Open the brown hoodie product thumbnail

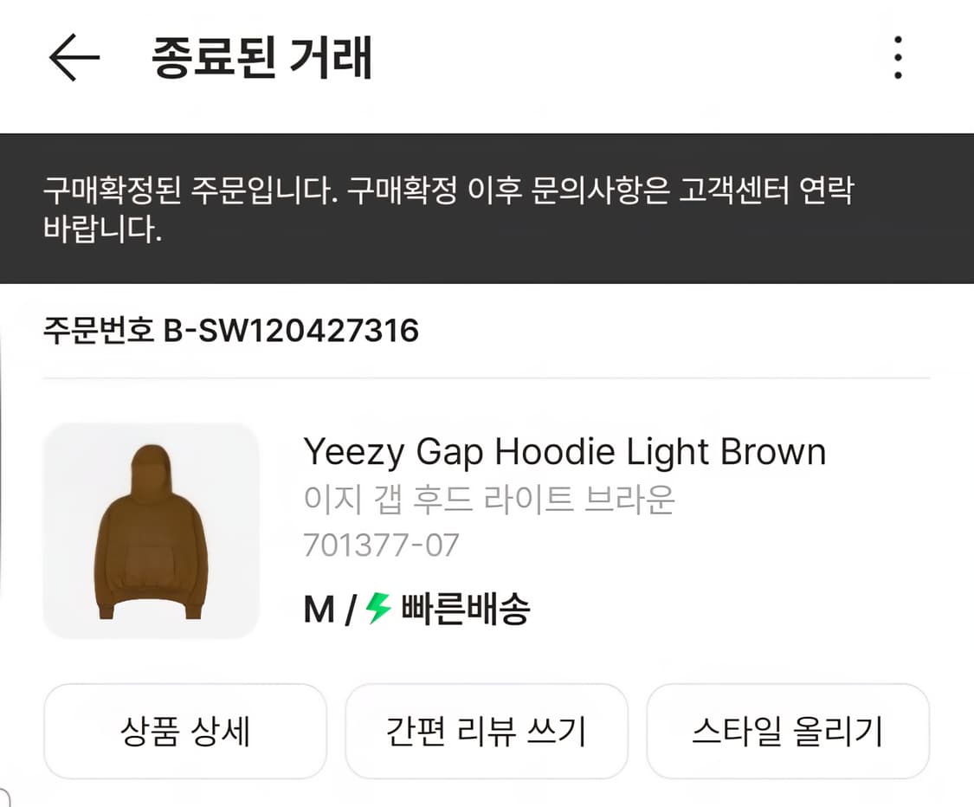(152, 531)
